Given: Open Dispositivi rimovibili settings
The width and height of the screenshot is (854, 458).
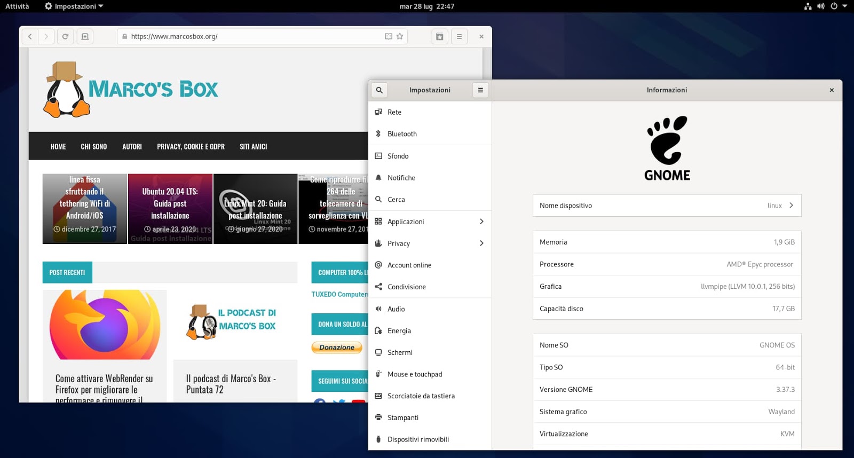Looking at the screenshot, I should pos(430,439).
